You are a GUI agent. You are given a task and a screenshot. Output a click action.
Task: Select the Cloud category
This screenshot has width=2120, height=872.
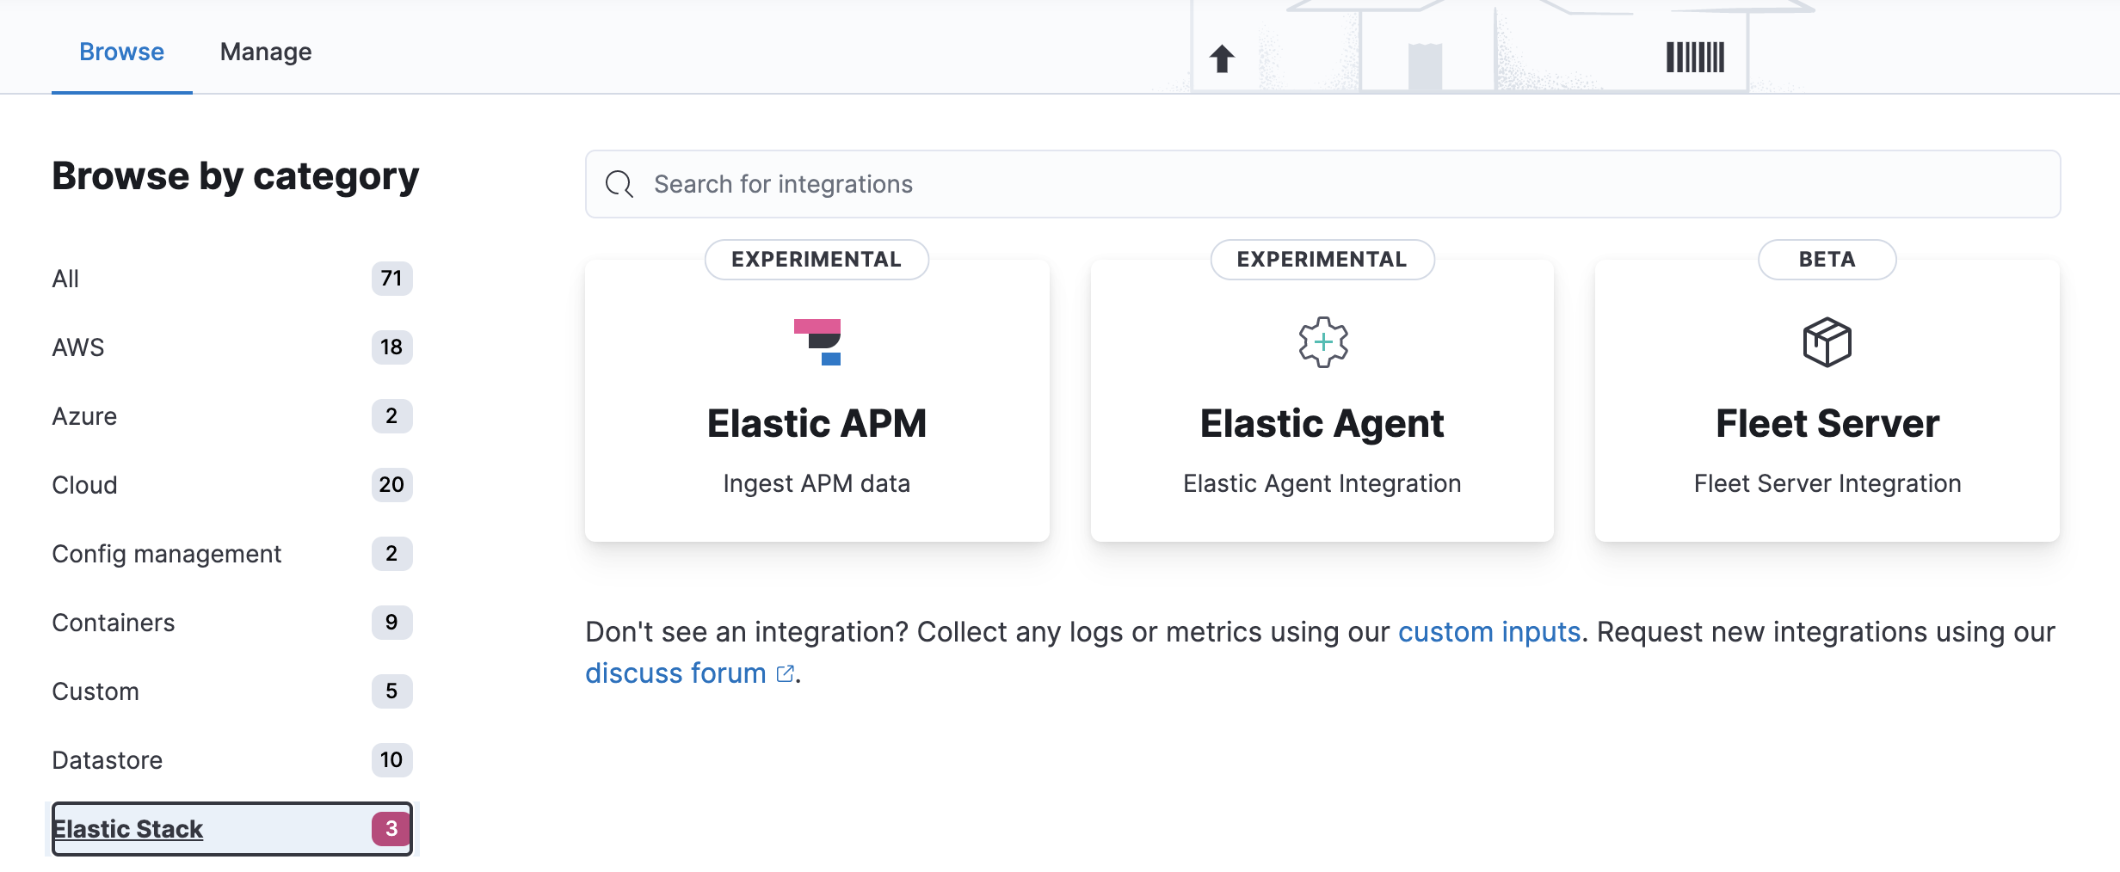click(x=232, y=485)
